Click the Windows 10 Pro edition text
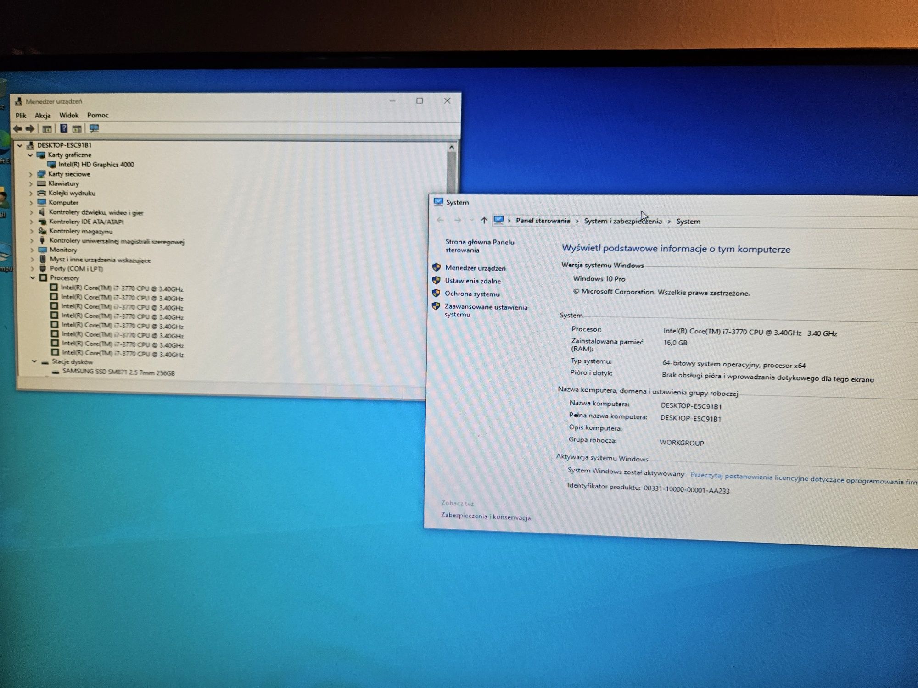 tap(599, 278)
